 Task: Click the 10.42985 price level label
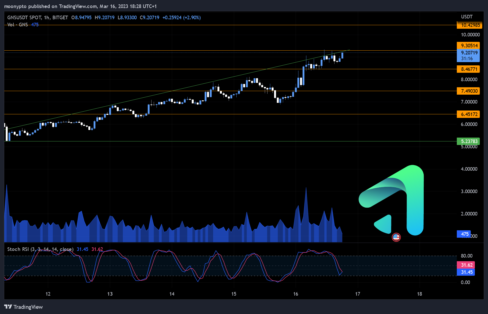pyautogui.click(x=469, y=25)
